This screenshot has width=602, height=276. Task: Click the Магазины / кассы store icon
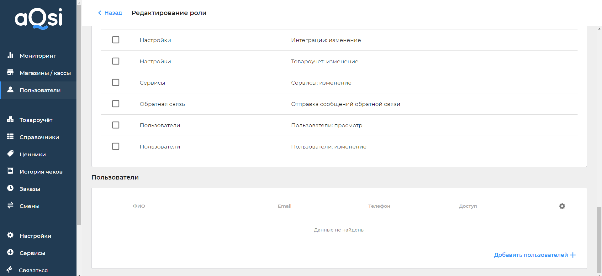pyautogui.click(x=10, y=72)
